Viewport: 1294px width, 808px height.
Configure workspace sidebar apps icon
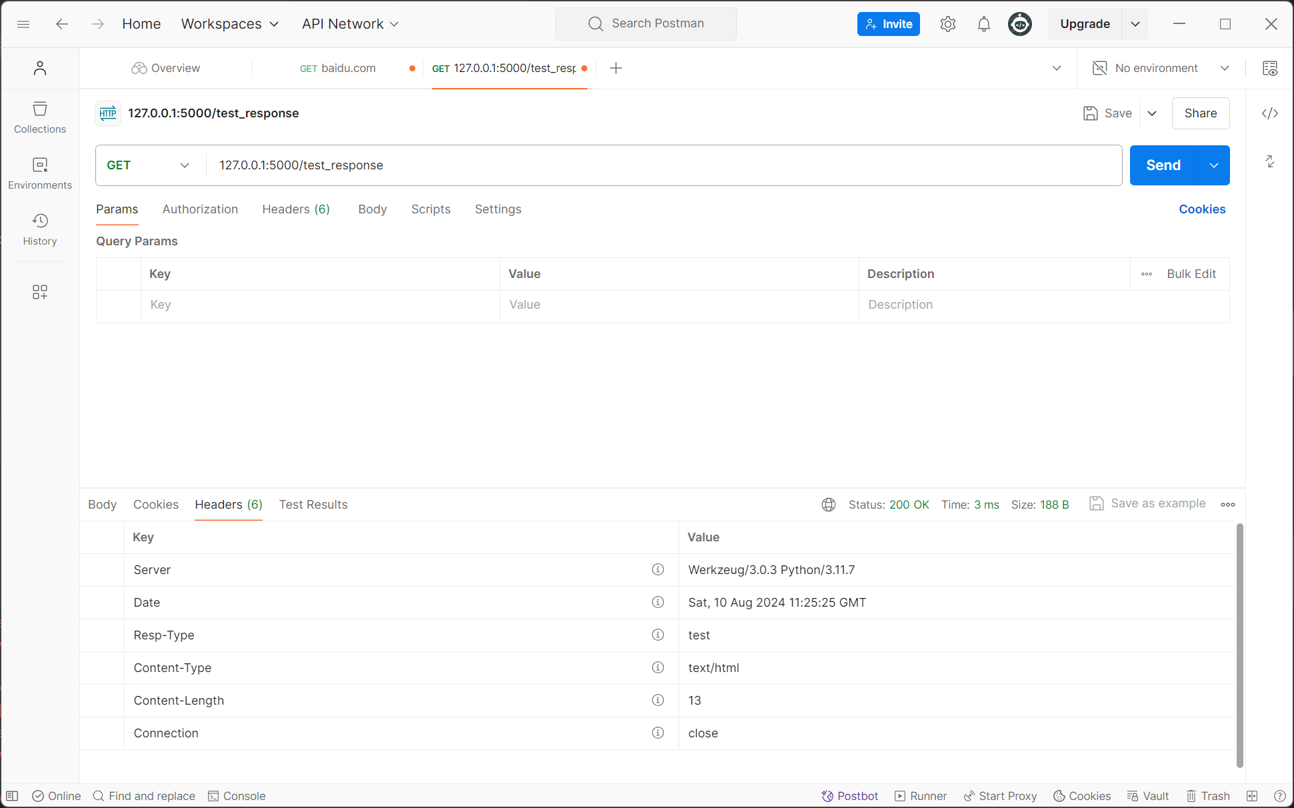pyautogui.click(x=40, y=292)
